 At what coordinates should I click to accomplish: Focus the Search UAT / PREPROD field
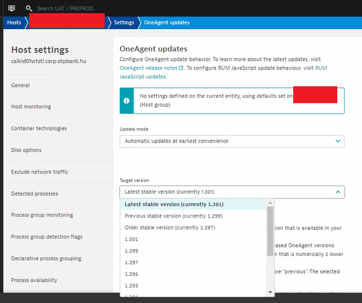tap(67, 9)
